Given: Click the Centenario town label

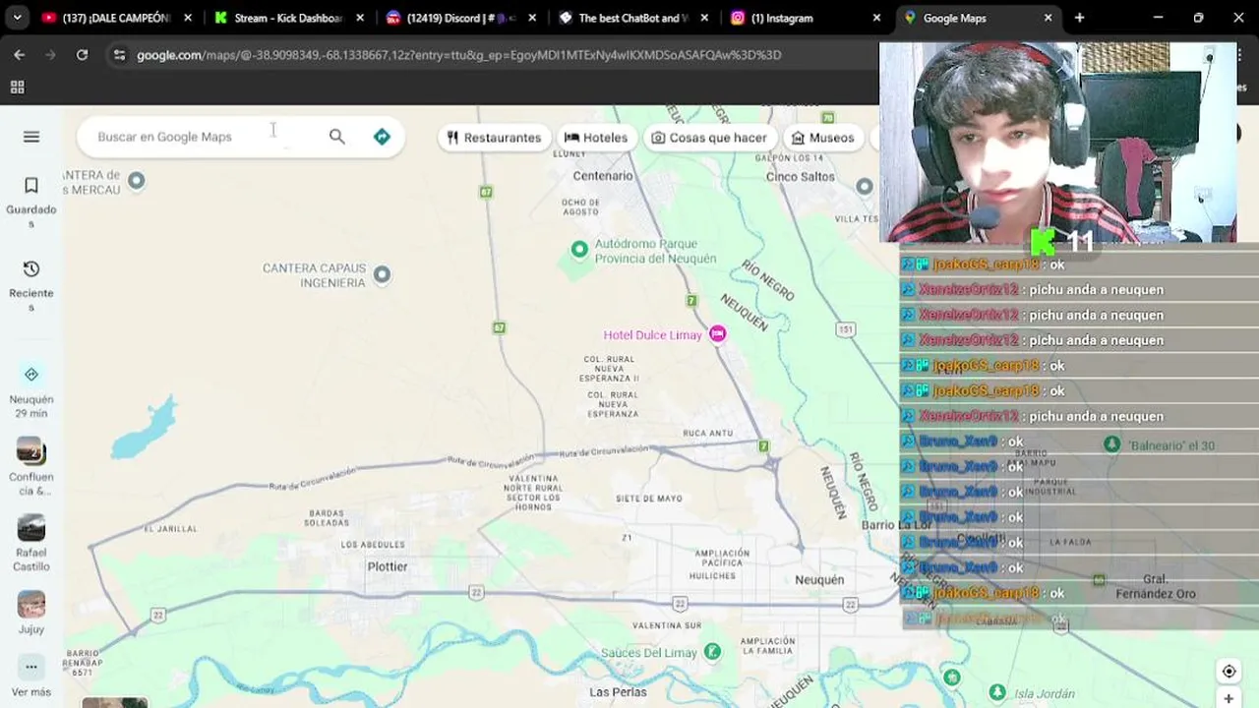Looking at the screenshot, I should pos(603,176).
